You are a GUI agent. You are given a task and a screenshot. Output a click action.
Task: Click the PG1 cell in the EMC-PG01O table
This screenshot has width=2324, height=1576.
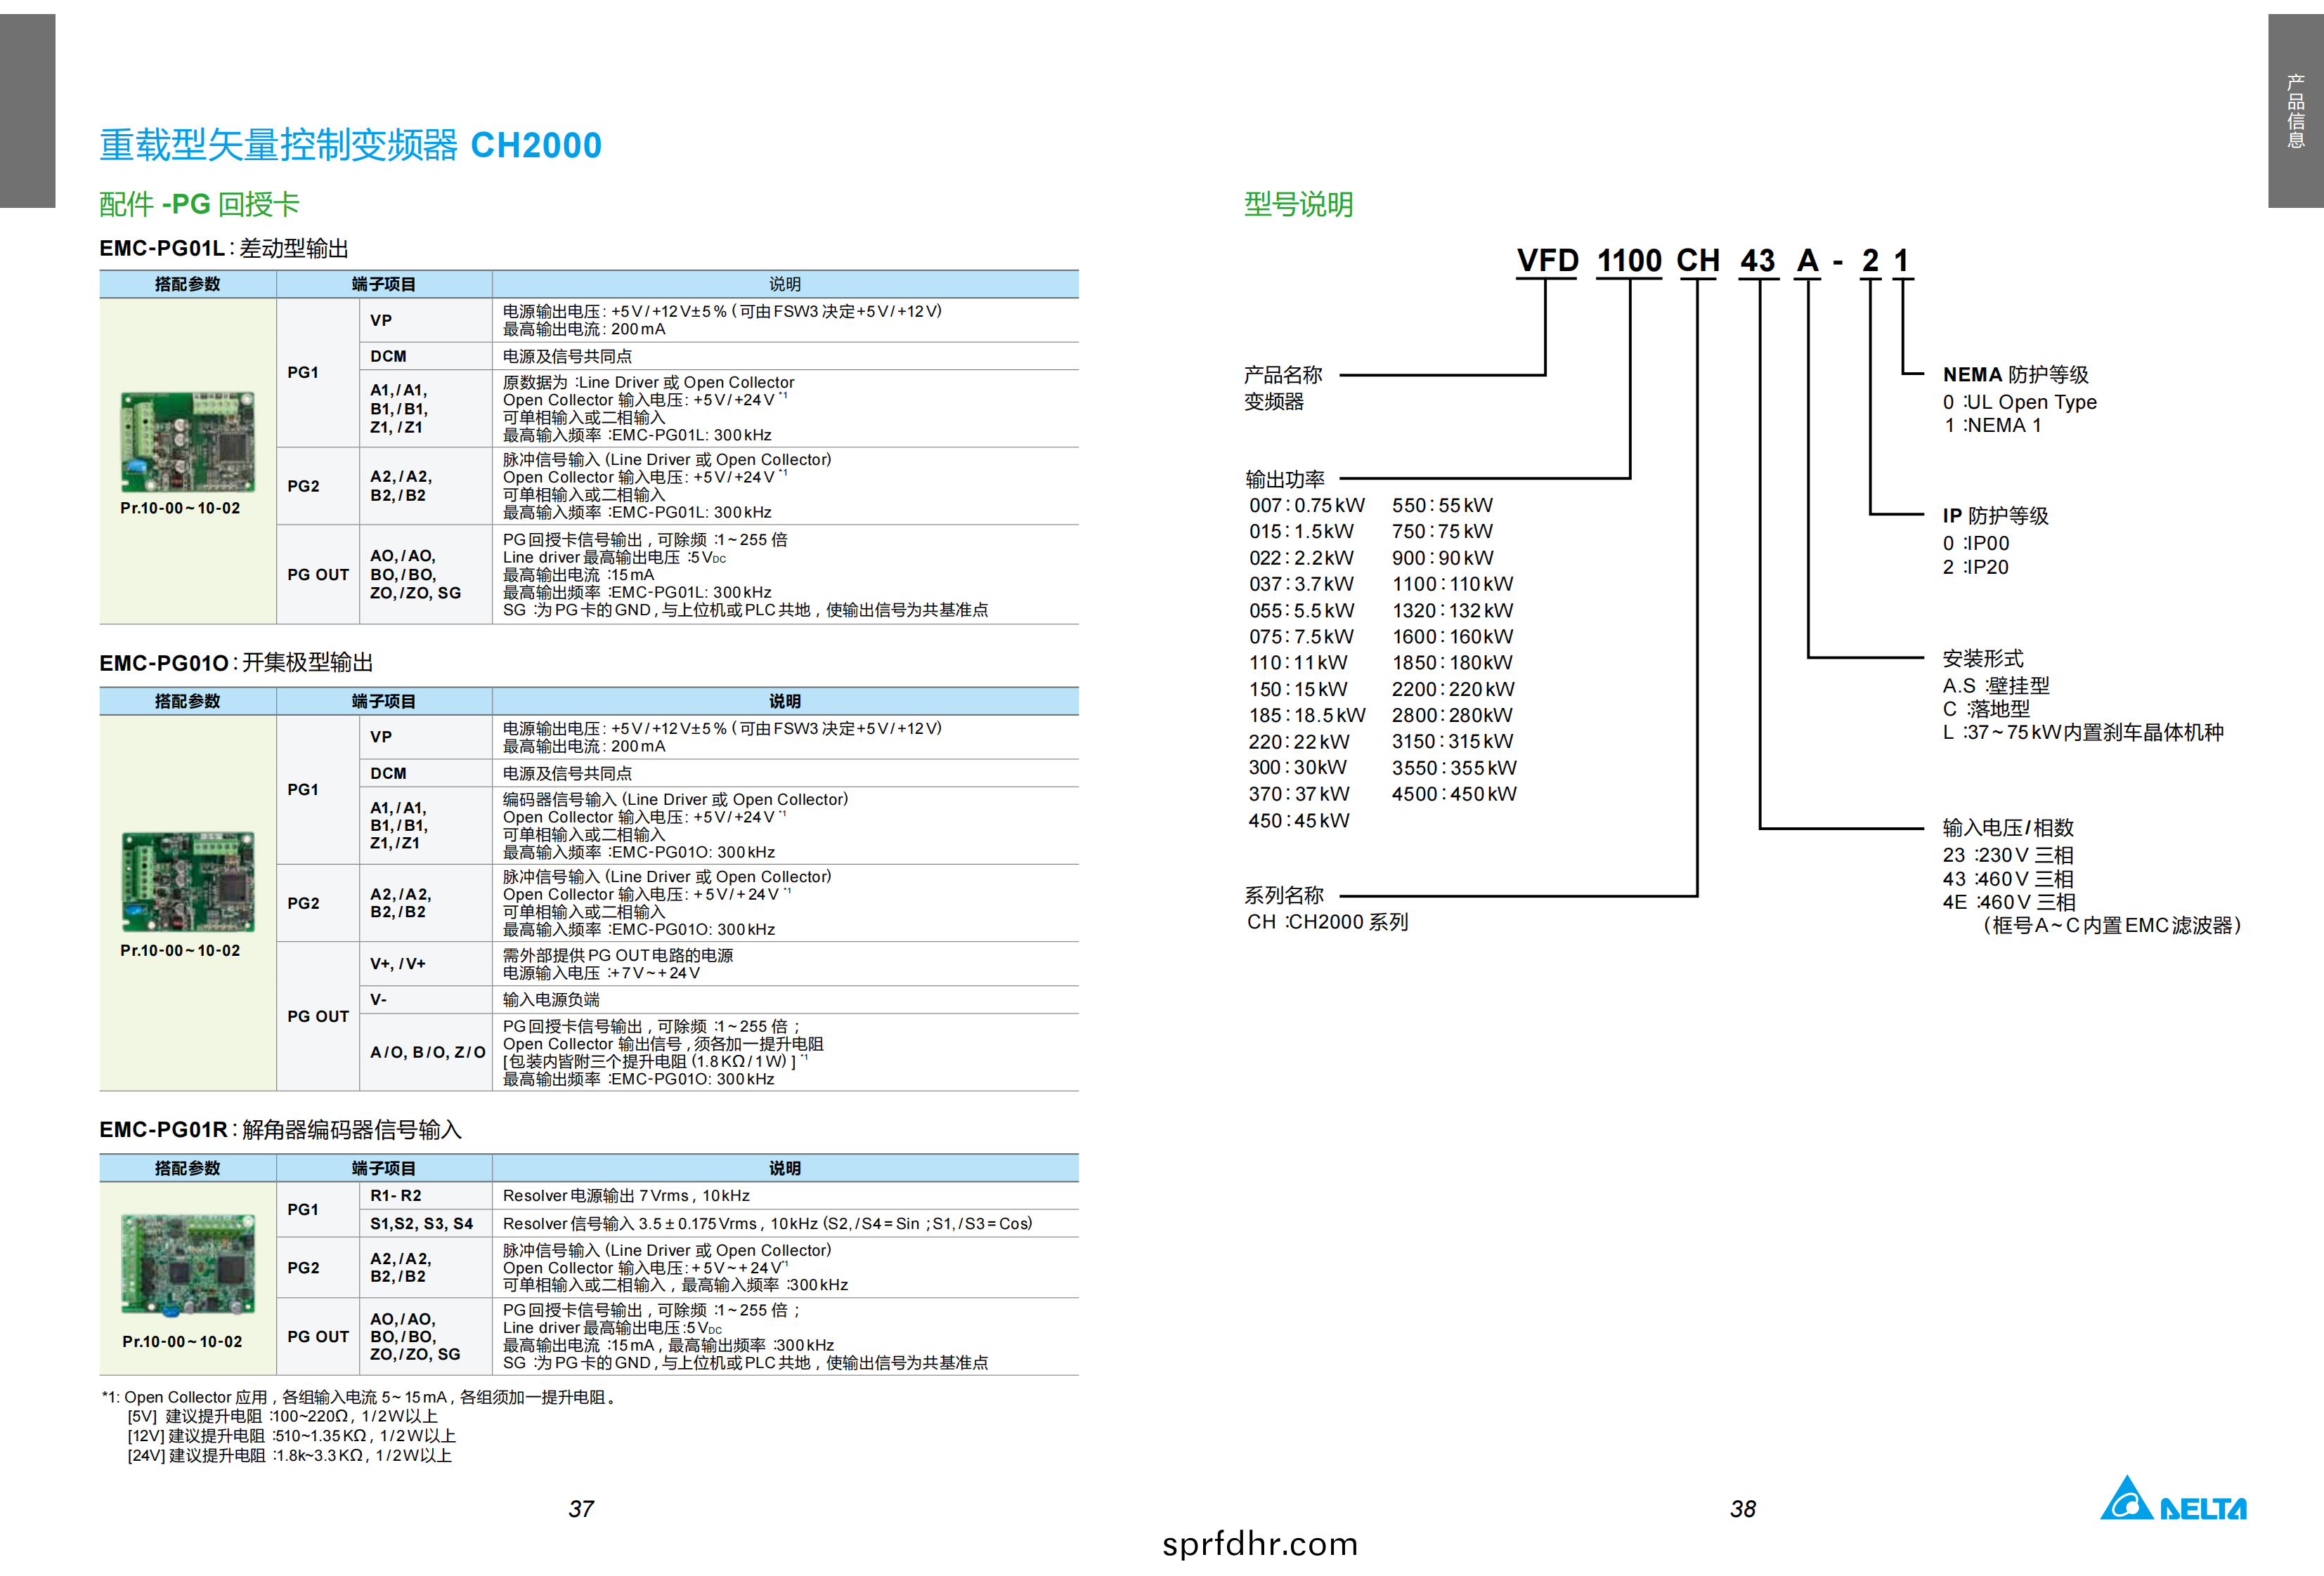click(x=318, y=791)
